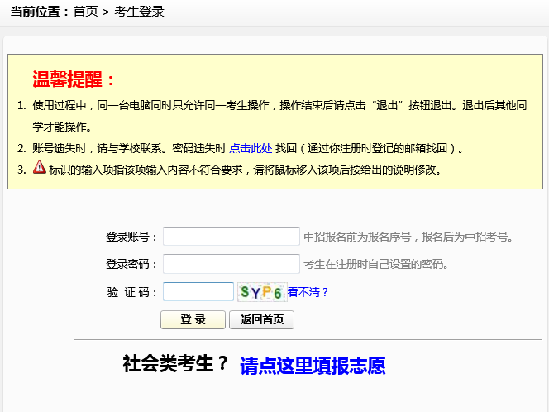Click the 当前位置 label text
The image size is (549, 412).
point(39,12)
